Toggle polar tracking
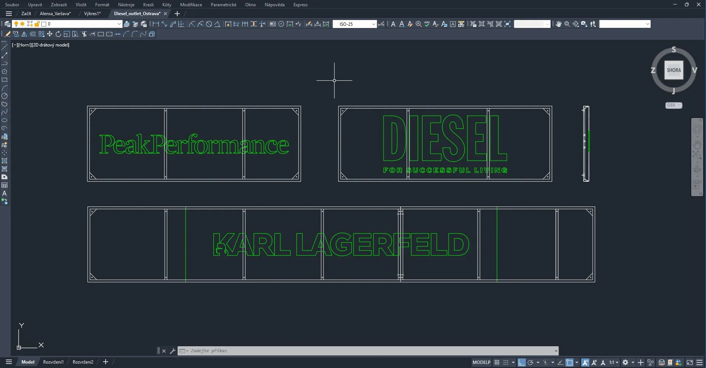 coord(531,362)
